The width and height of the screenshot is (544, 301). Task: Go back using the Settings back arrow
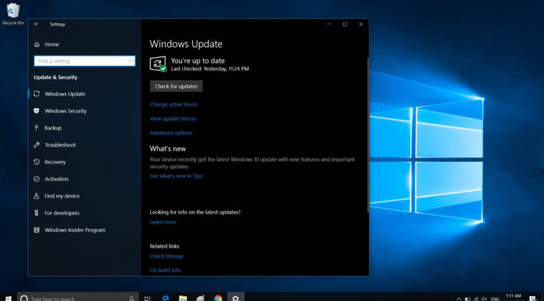[x=37, y=24]
